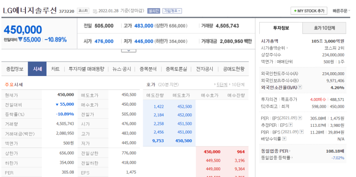This screenshot has width=356, height=177.
Task: Show the 5단계 order book view
Action: 221,85
